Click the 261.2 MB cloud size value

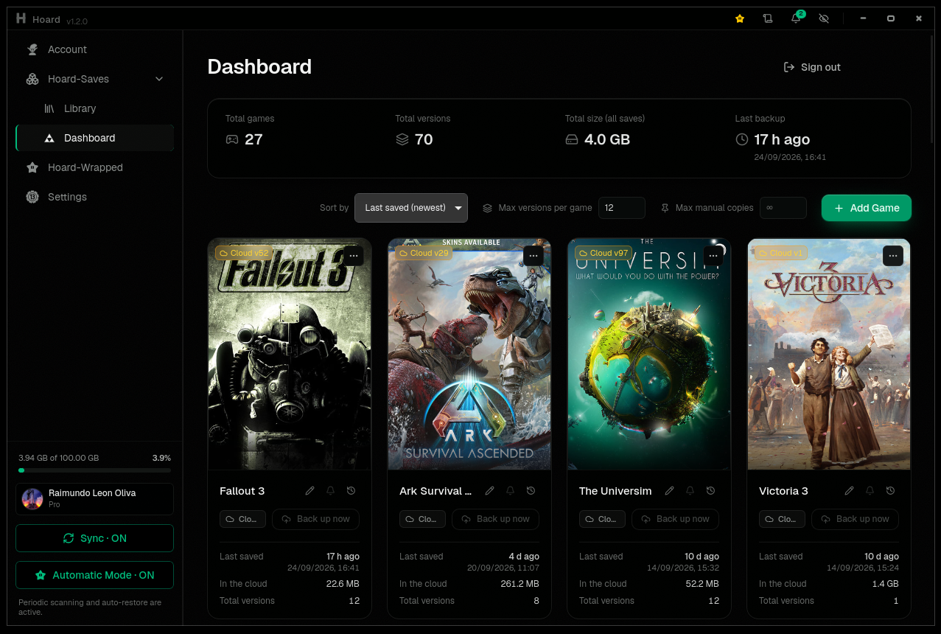coord(521,584)
